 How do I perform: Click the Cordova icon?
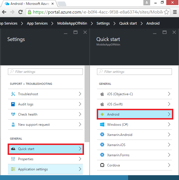pos(102,165)
